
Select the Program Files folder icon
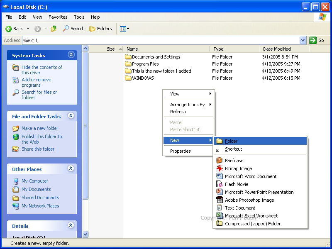point(128,64)
